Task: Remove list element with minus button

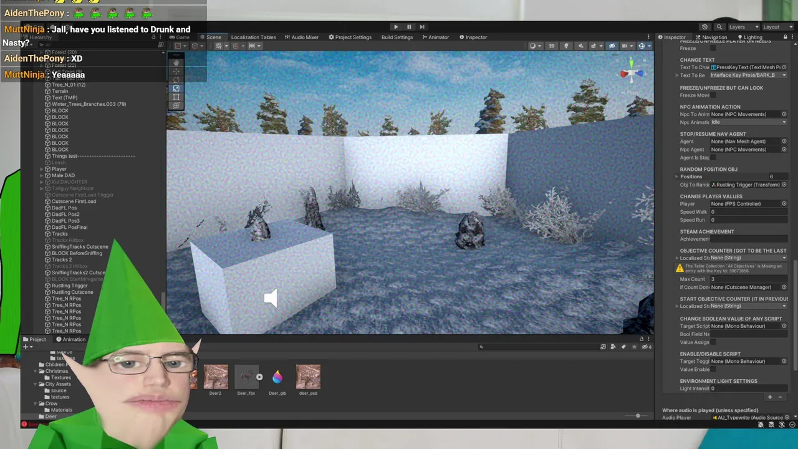Action: pyautogui.click(x=780, y=397)
